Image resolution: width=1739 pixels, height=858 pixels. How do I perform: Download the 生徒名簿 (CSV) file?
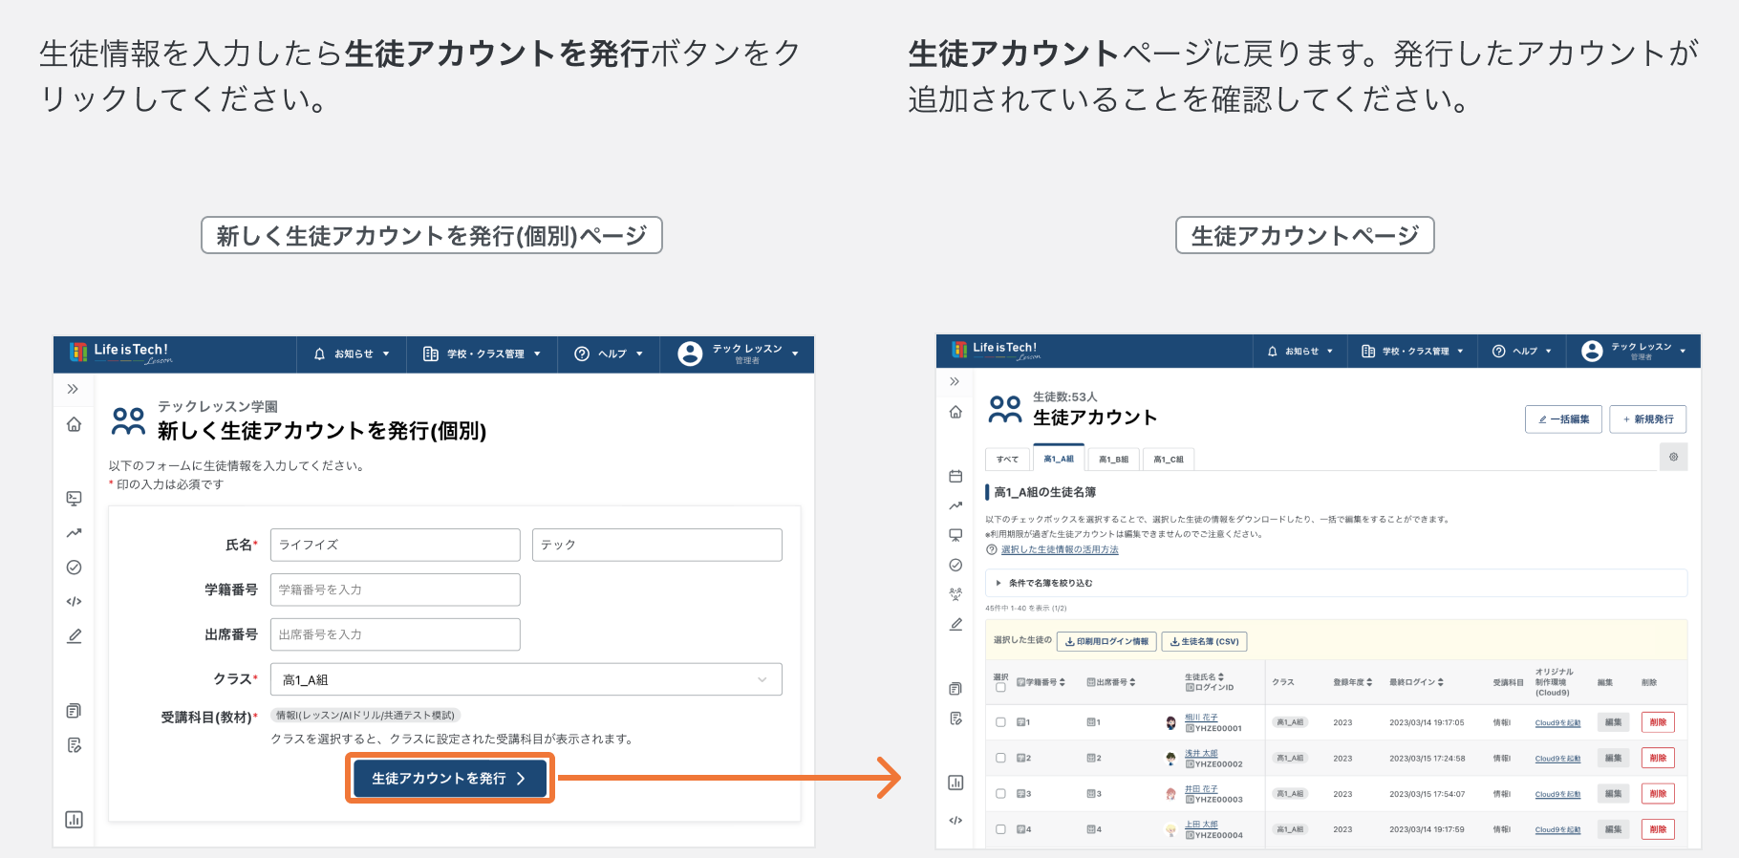pyautogui.click(x=1204, y=641)
